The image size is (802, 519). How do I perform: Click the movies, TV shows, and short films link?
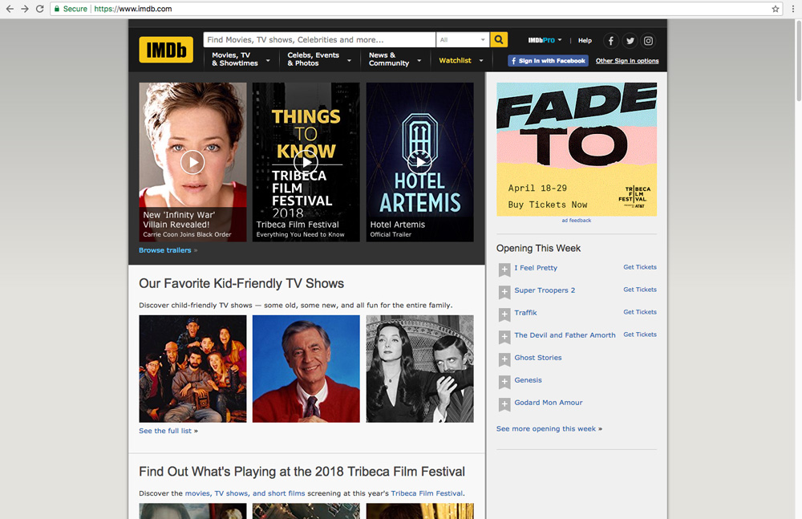(x=245, y=493)
